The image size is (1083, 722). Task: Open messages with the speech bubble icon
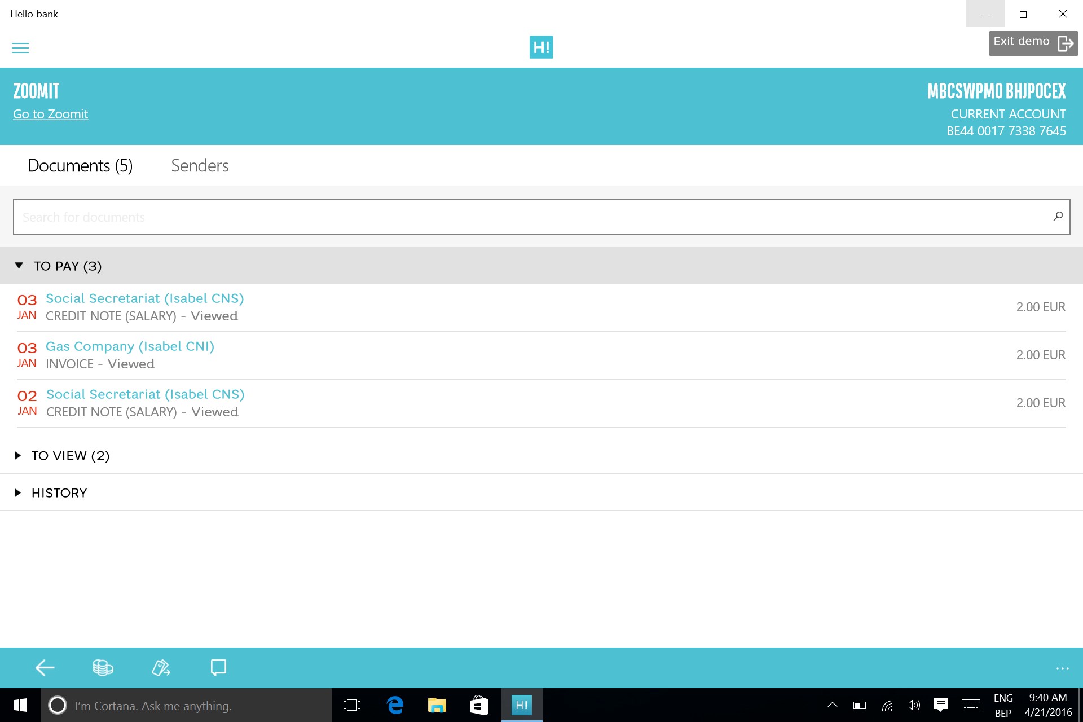click(218, 667)
